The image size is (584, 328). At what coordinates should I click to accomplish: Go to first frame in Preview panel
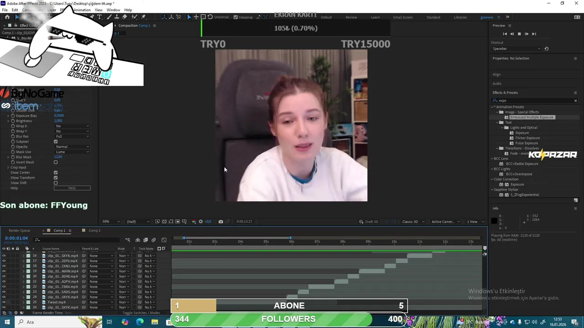coord(505,34)
